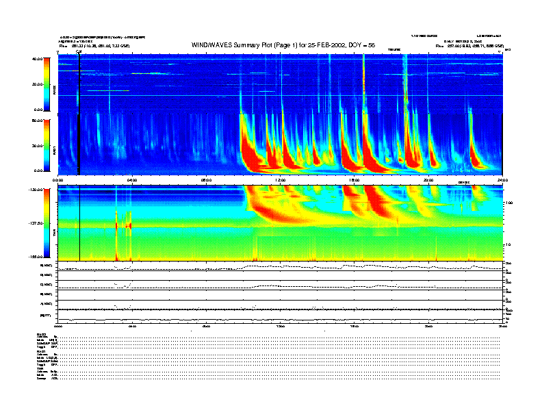Click the 100 frequency label right of TNR spectrogram
This screenshot has width=542, height=419.
tap(509, 203)
